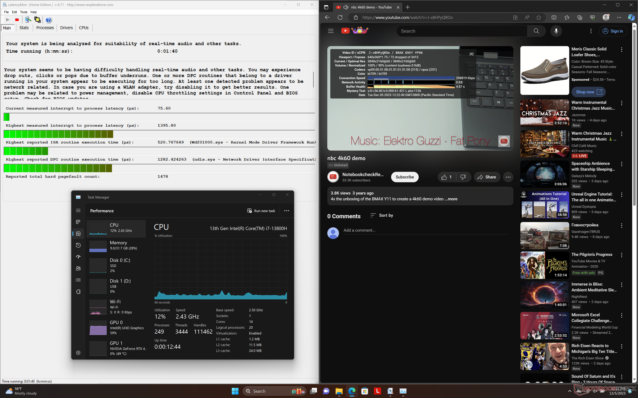
Task: Click Run new task in Task Manager
Action: point(261,211)
